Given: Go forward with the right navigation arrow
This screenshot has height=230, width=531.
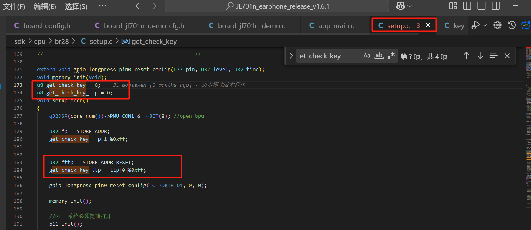Looking at the screenshot, I should 153,6.
